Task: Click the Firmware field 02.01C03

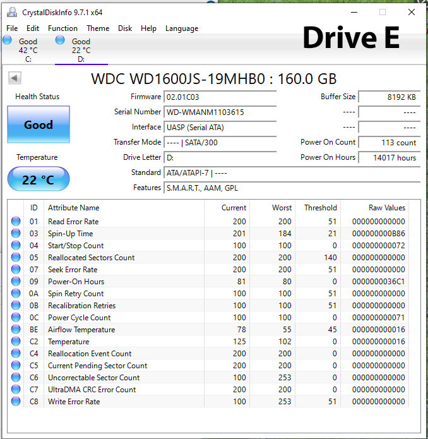Action: tap(220, 97)
